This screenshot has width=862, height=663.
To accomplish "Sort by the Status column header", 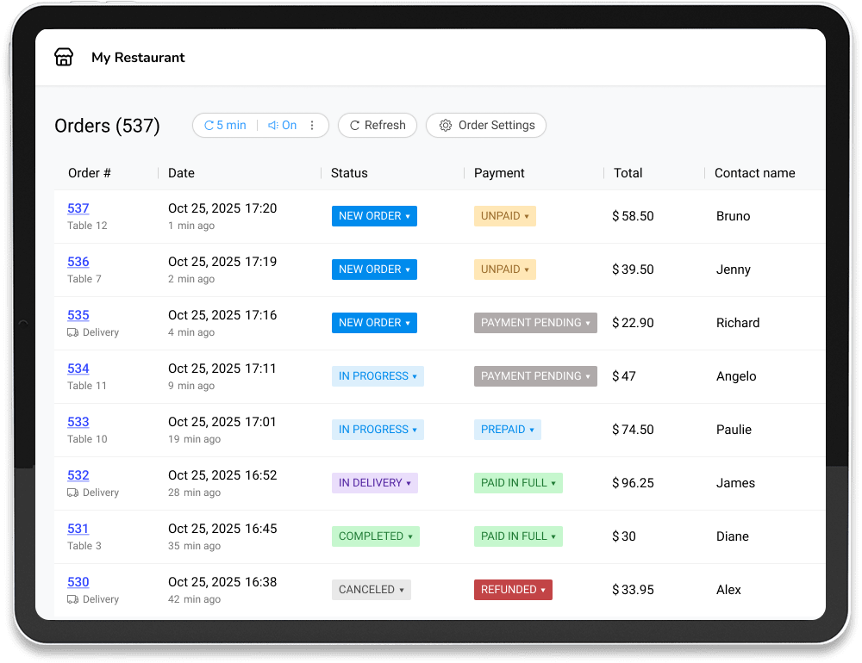I will [349, 173].
